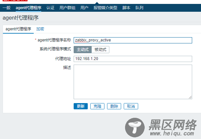The width and height of the screenshot is (201, 139).
Task: Click the 克隆 button
Action: 97,106
